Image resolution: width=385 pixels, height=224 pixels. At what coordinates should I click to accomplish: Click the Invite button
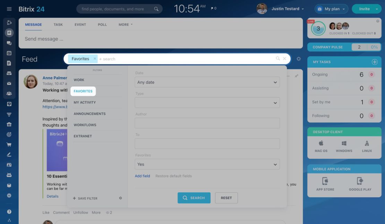coord(365,9)
